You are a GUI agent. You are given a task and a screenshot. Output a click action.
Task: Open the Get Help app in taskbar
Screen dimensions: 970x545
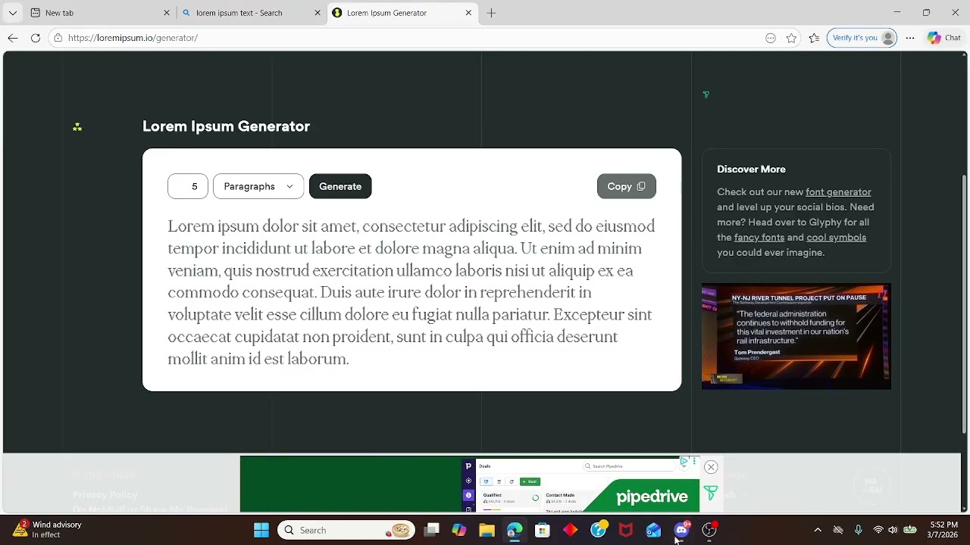coord(599,531)
